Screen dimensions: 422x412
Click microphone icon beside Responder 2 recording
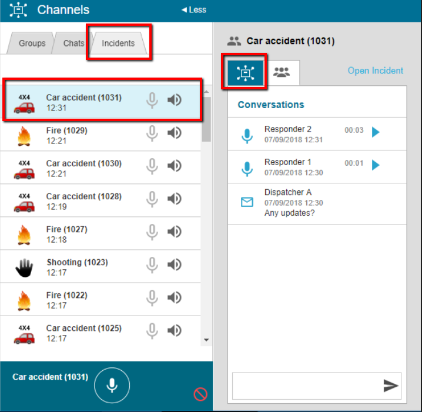247,136
